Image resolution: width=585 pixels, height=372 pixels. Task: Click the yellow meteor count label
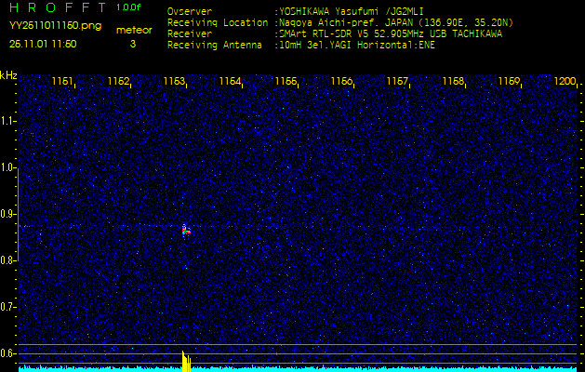pyautogui.click(x=133, y=30)
